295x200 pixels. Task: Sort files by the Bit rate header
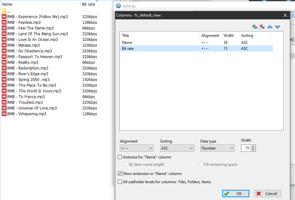88,4
